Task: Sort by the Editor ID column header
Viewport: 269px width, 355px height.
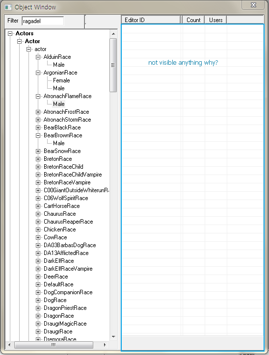Action: pyautogui.click(x=151, y=20)
